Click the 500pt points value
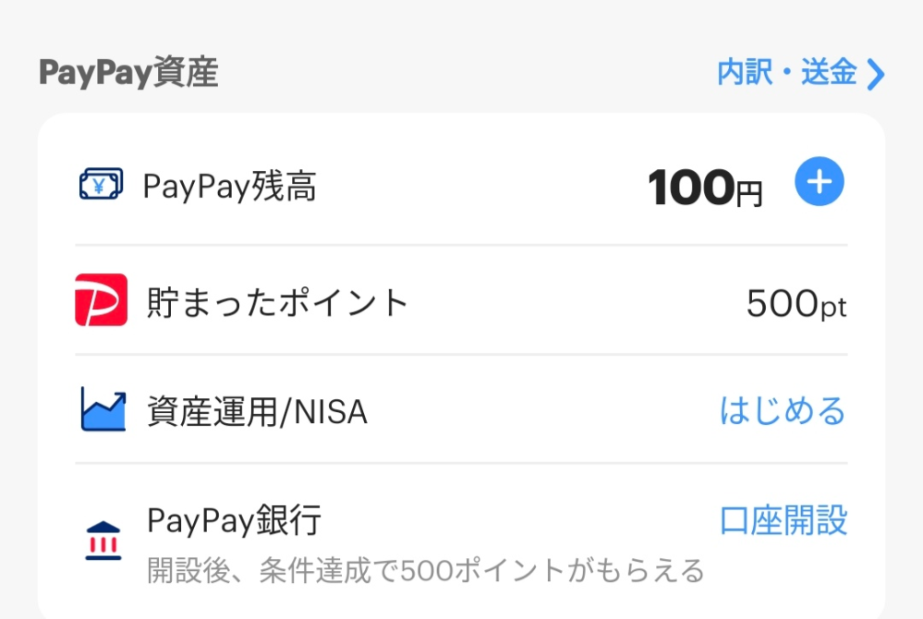The height and width of the screenshot is (619, 923). click(x=795, y=305)
